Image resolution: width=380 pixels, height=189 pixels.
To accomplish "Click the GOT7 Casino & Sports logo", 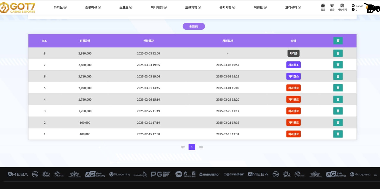I will [18, 7].
